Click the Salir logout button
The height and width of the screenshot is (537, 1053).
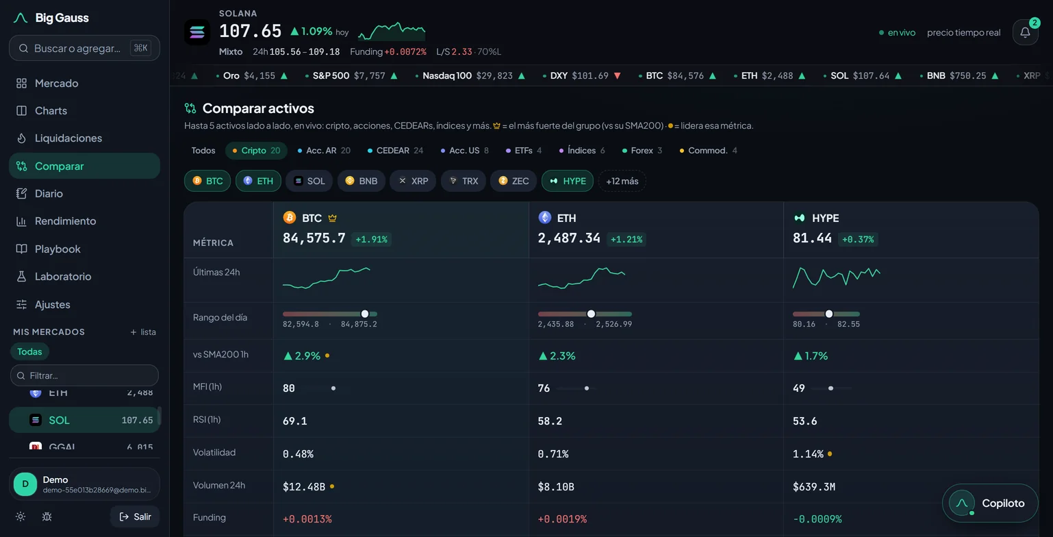135,516
